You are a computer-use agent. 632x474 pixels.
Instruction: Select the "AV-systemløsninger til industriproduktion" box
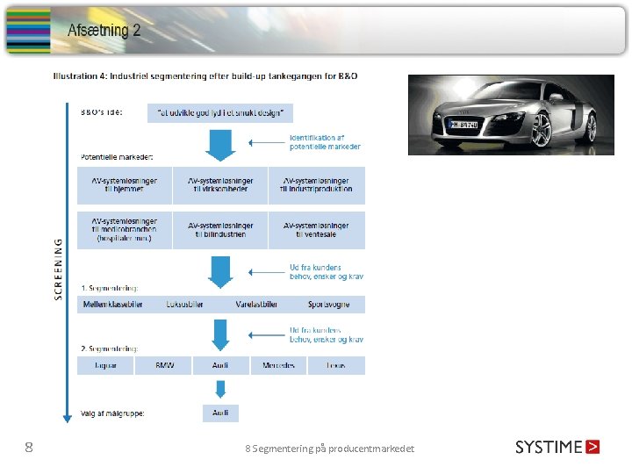[x=317, y=185]
